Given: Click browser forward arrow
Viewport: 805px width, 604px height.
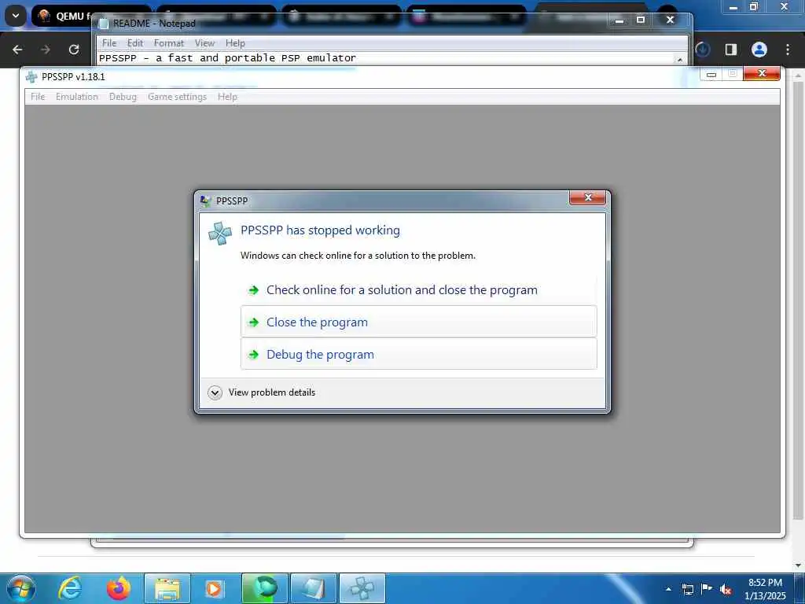Looking at the screenshot, I should 46,50.
